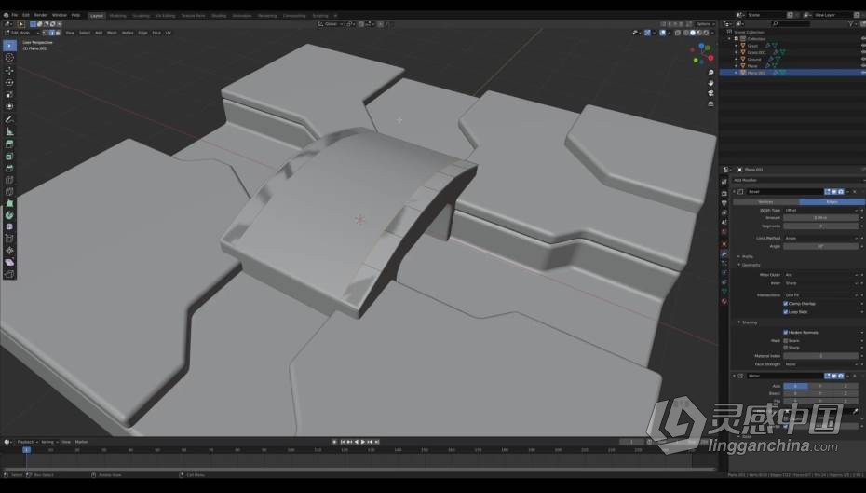Screen dimensions: 866x493
Task: Click the Blender logo menu icon
Action: (7, 15)
